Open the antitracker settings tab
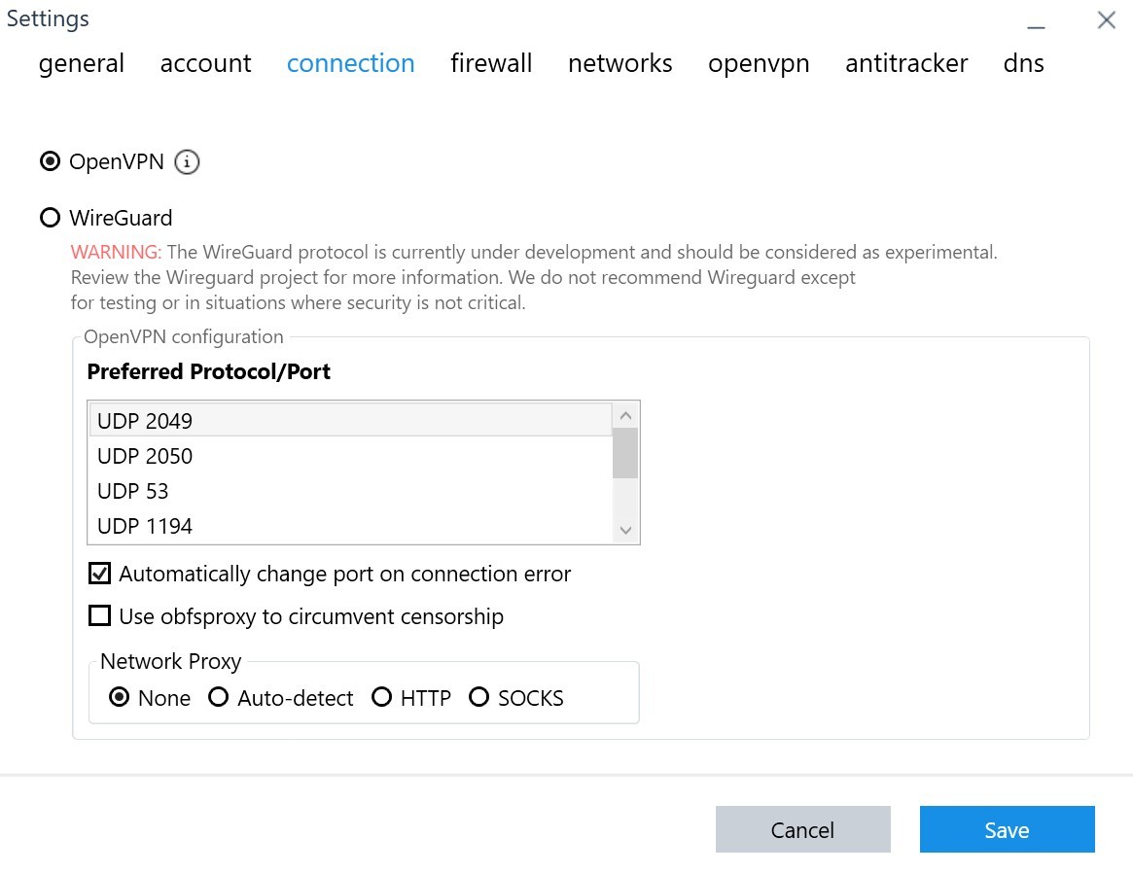 pyautogui.click(x=905, y=63)
